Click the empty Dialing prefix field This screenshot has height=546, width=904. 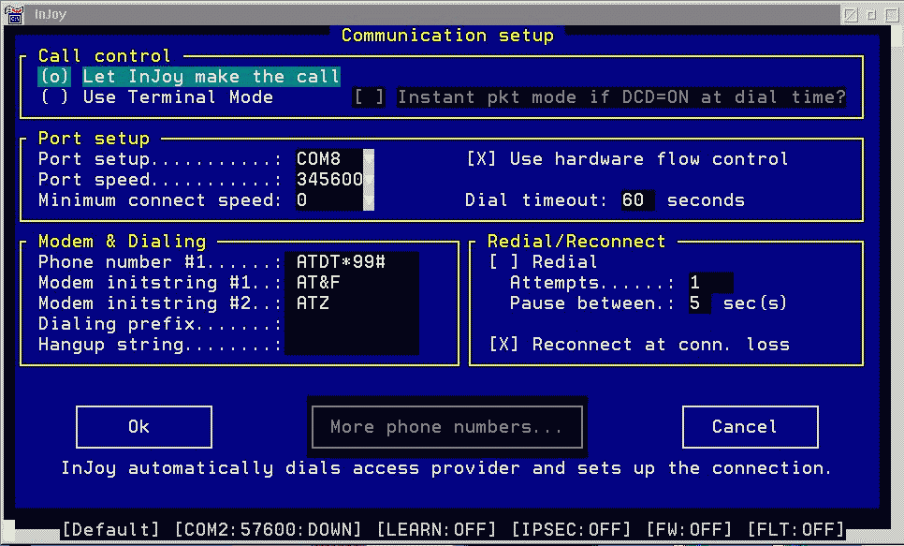click(352, 324)
